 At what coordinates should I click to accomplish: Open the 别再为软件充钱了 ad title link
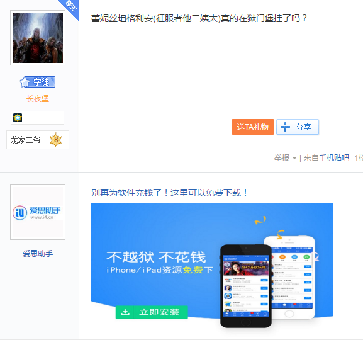tap(169, 193)
